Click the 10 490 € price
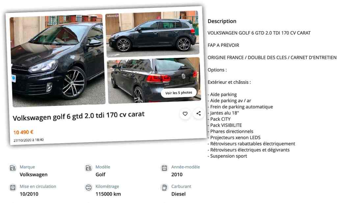The image size is (337, 203). [23, 132]
